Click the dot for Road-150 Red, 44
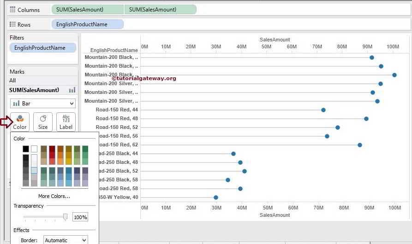 (x=323, y=110)
